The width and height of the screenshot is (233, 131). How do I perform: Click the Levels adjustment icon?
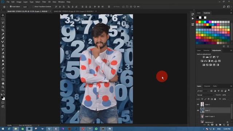(207, 57)
